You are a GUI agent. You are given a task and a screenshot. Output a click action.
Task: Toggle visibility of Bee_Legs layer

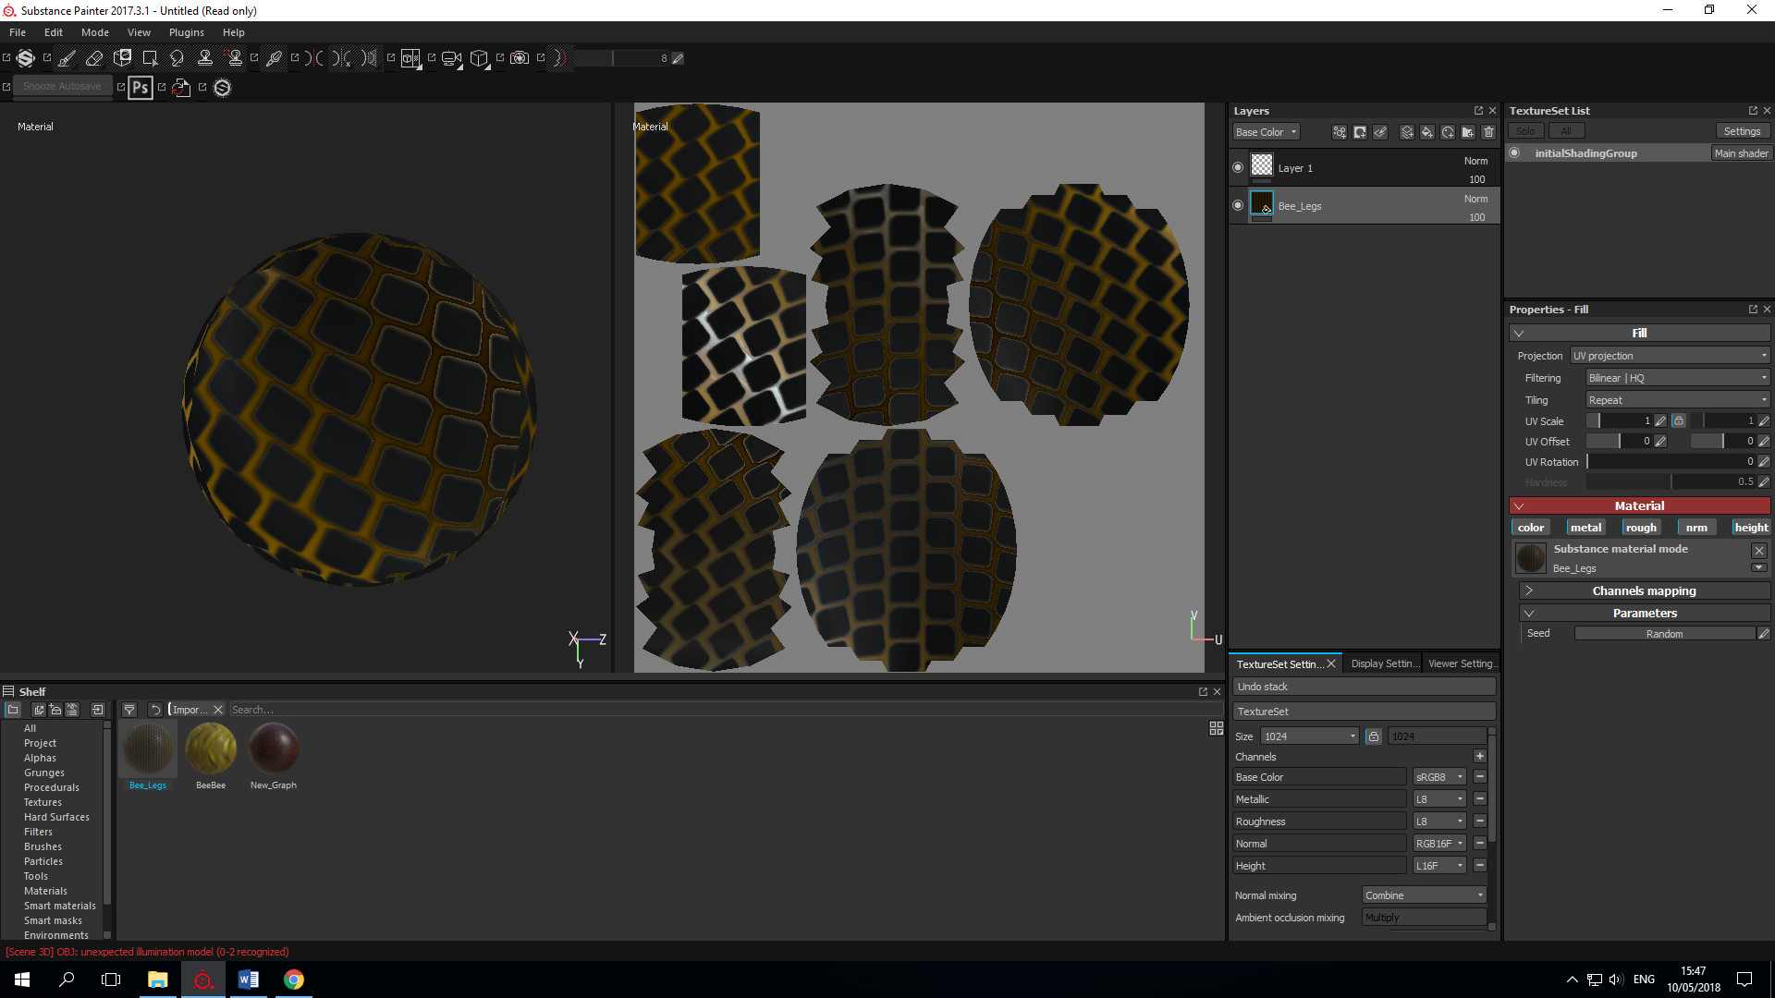tap(1238, 205)
